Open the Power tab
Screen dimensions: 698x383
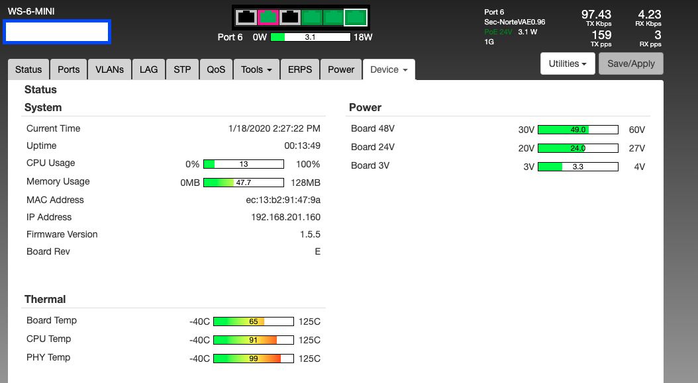pos(341,69)
